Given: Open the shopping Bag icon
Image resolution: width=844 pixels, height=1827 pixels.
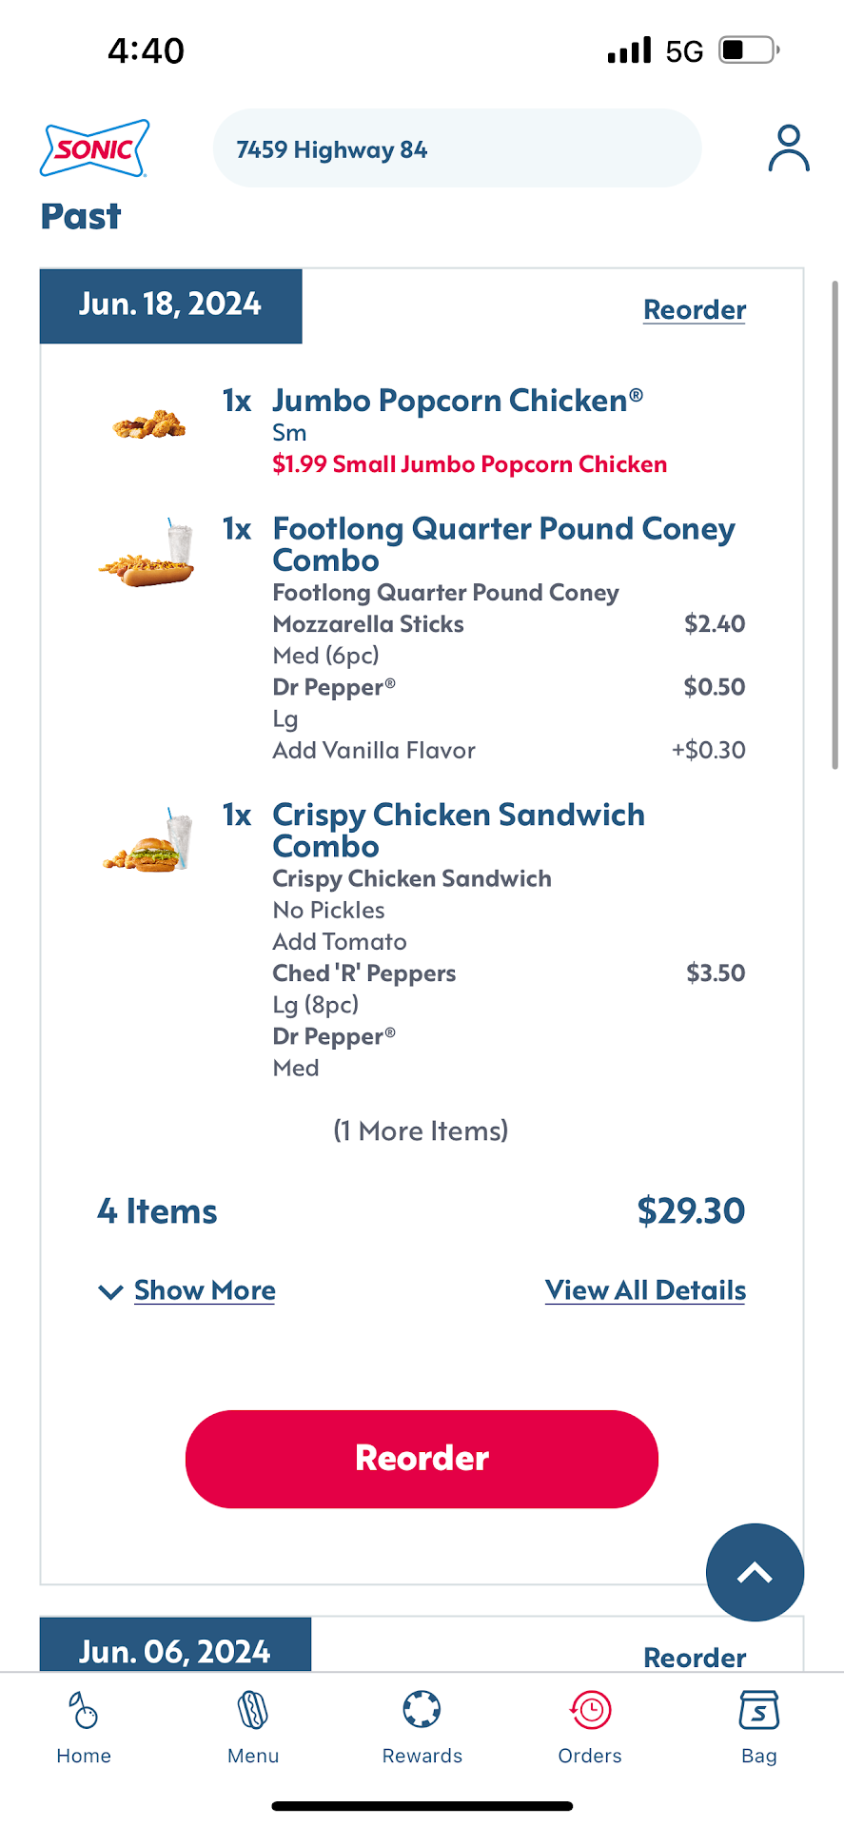Looking at the screenshot, I should click(758, 1727).
